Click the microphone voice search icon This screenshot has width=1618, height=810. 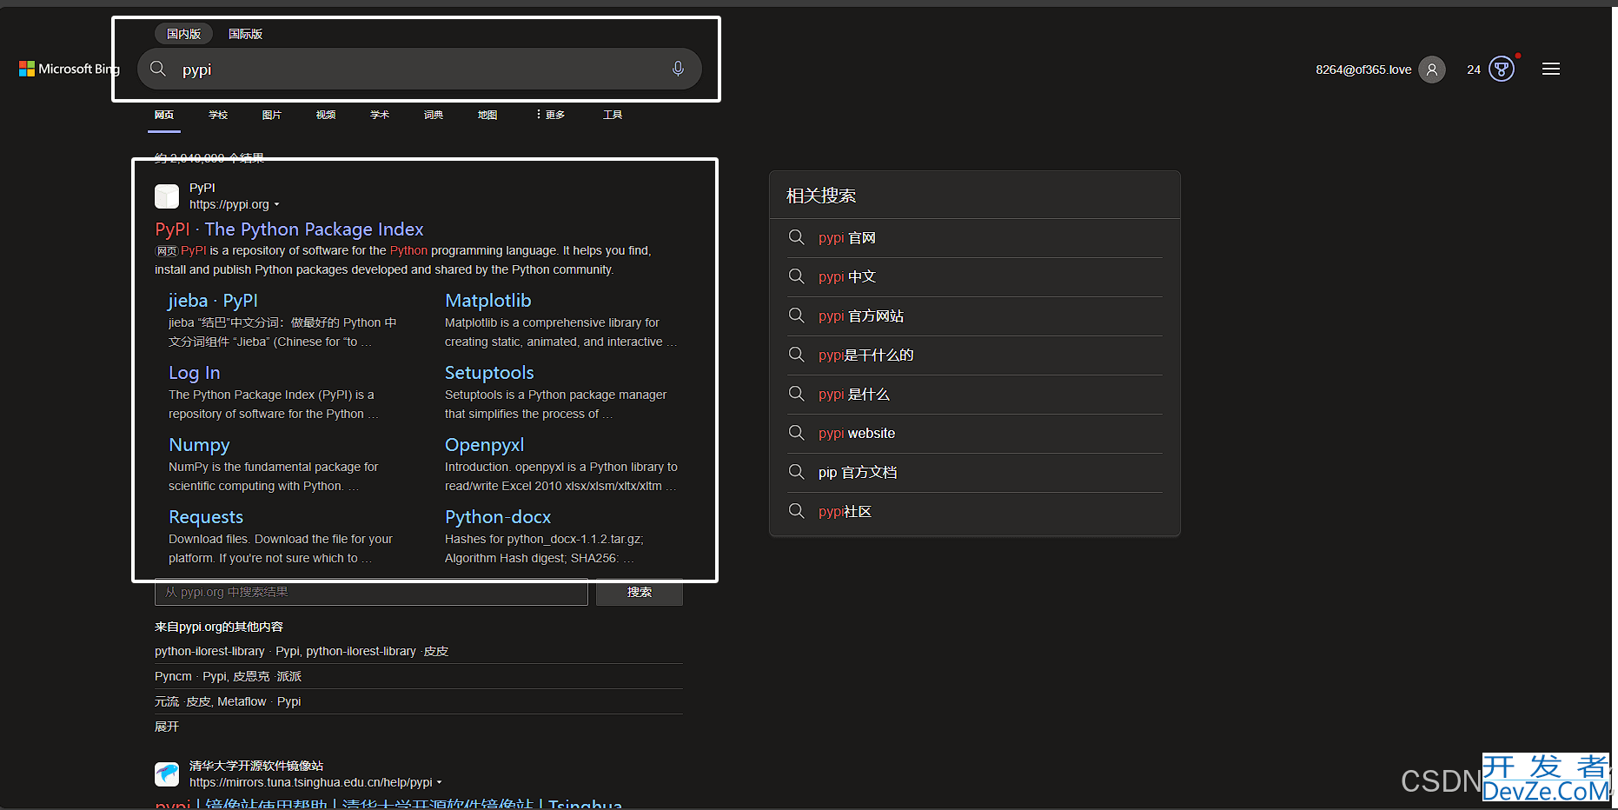[678, 69]
